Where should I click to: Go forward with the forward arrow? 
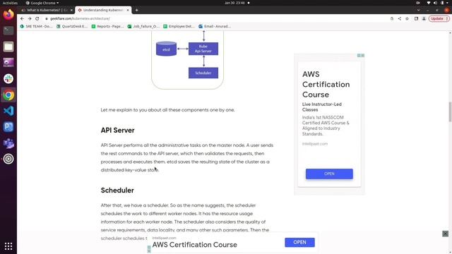30,18
